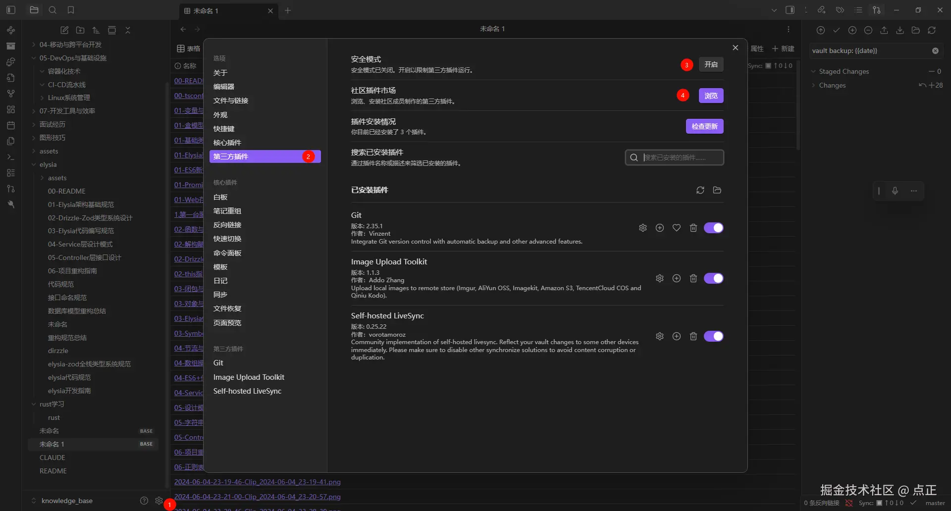The height and width of the screenshot is (511, 951).
Task: Click the master branch in status bar
Action: coord(935,503)
